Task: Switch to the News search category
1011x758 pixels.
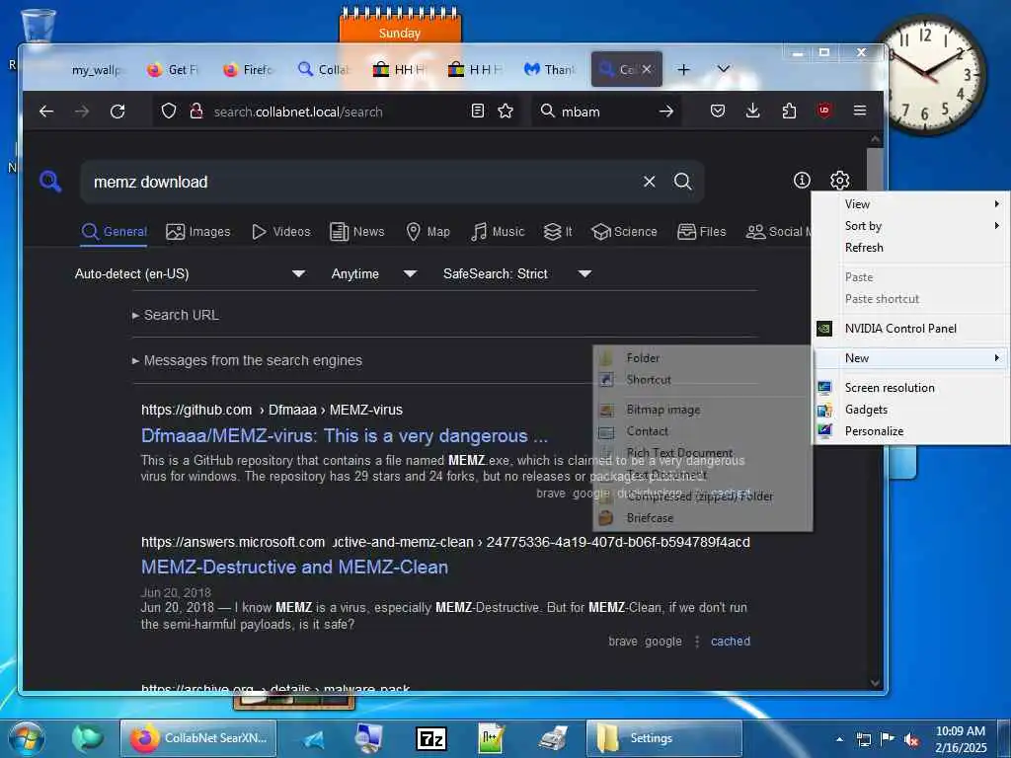Action: 356,232
